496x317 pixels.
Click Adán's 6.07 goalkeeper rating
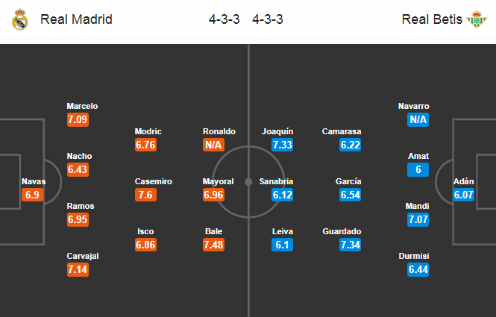pyautogui.click(x=463, y=195)
